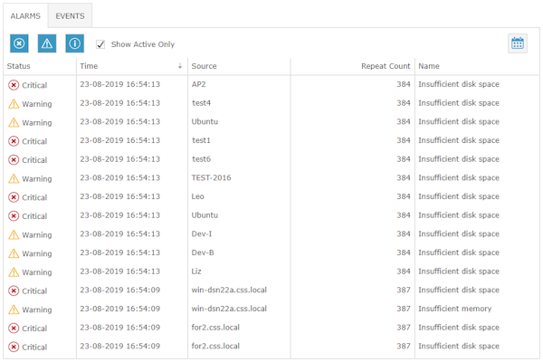Toggle the critical alarms filter icon

tap(19, 43)
